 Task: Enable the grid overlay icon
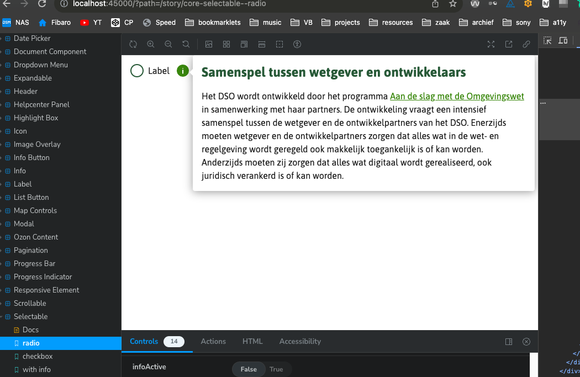(226, 44)
